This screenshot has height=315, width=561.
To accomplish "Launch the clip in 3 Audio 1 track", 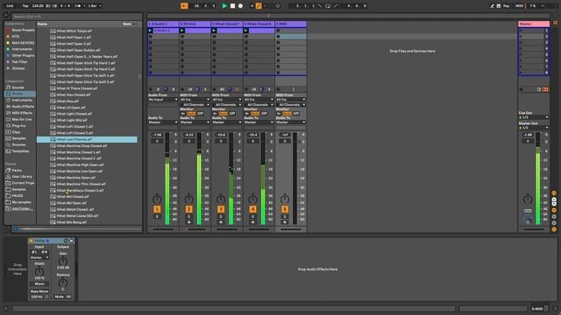I will tap(150, 31).
